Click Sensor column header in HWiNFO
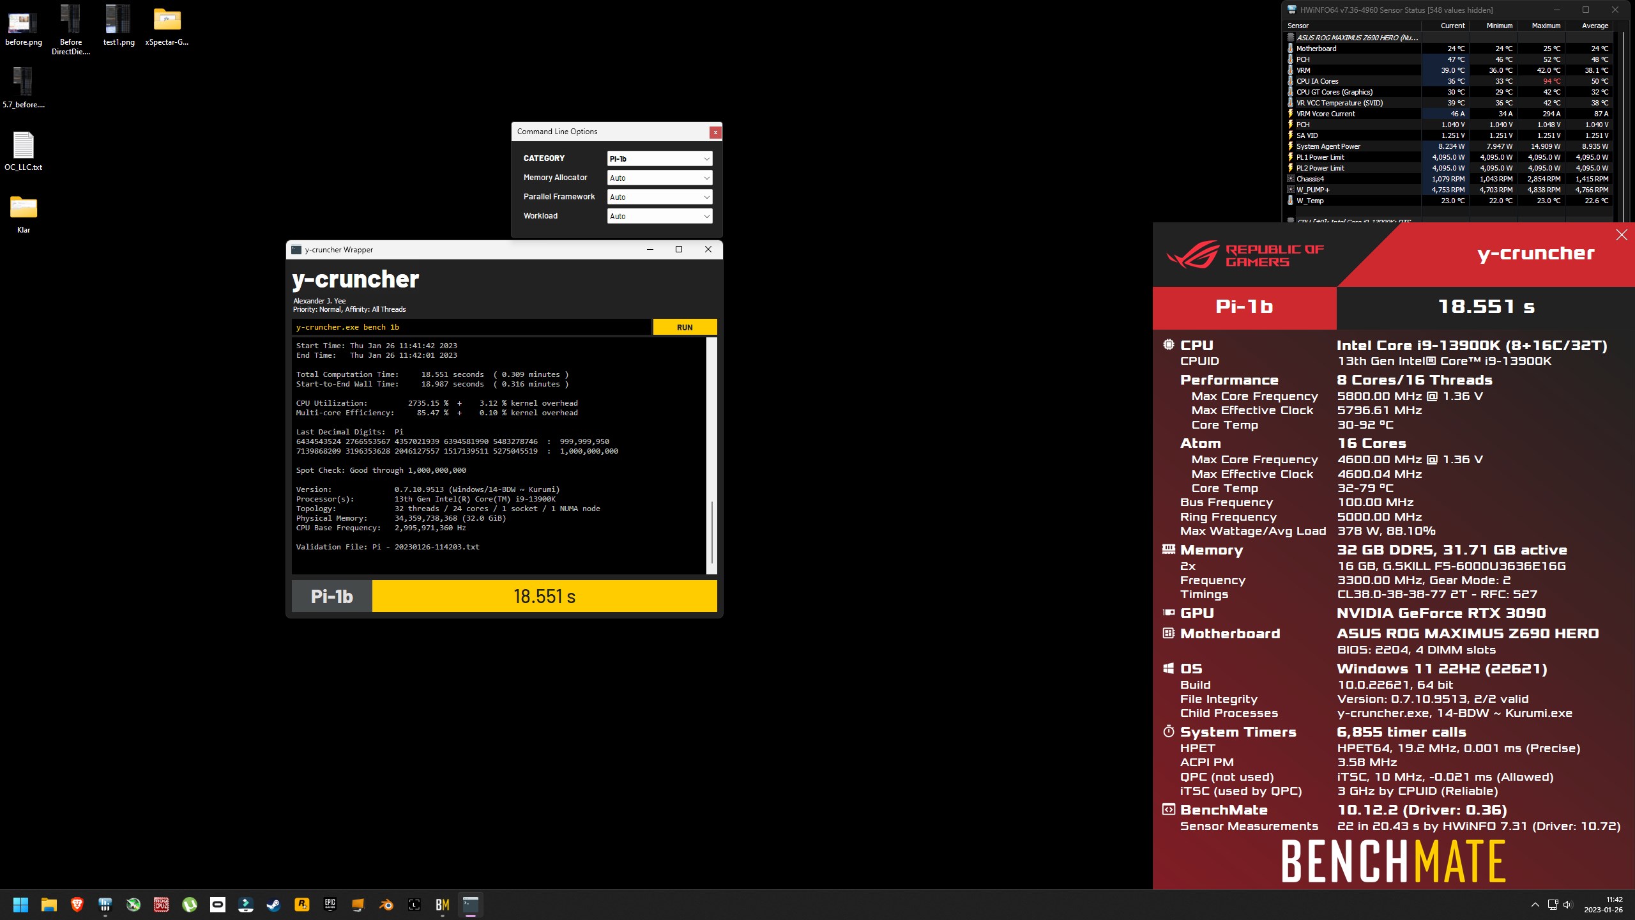Image resolution: width=1635 pixels, height=920 pixels. tap(1353, 26)
